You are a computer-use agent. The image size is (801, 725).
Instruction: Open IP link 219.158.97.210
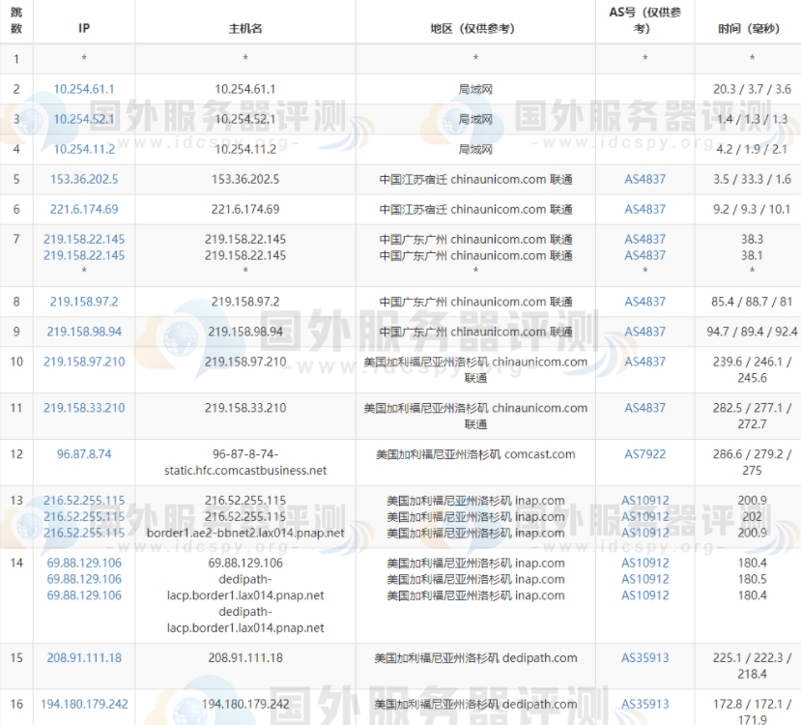[x=84, y=362]
